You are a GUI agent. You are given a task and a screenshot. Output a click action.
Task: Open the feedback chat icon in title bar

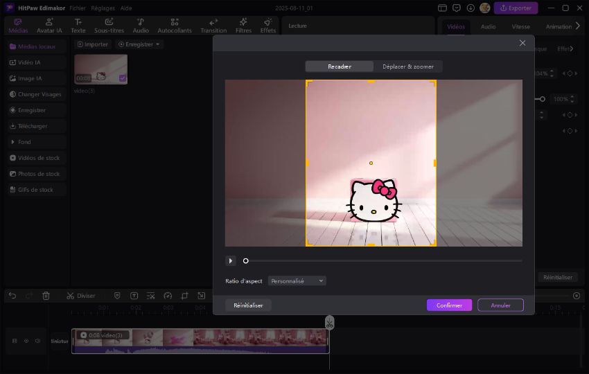457,8
